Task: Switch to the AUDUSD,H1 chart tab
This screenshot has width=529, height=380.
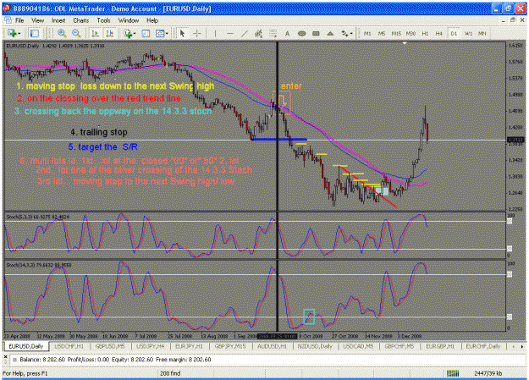Action: (x=272, y=346)
